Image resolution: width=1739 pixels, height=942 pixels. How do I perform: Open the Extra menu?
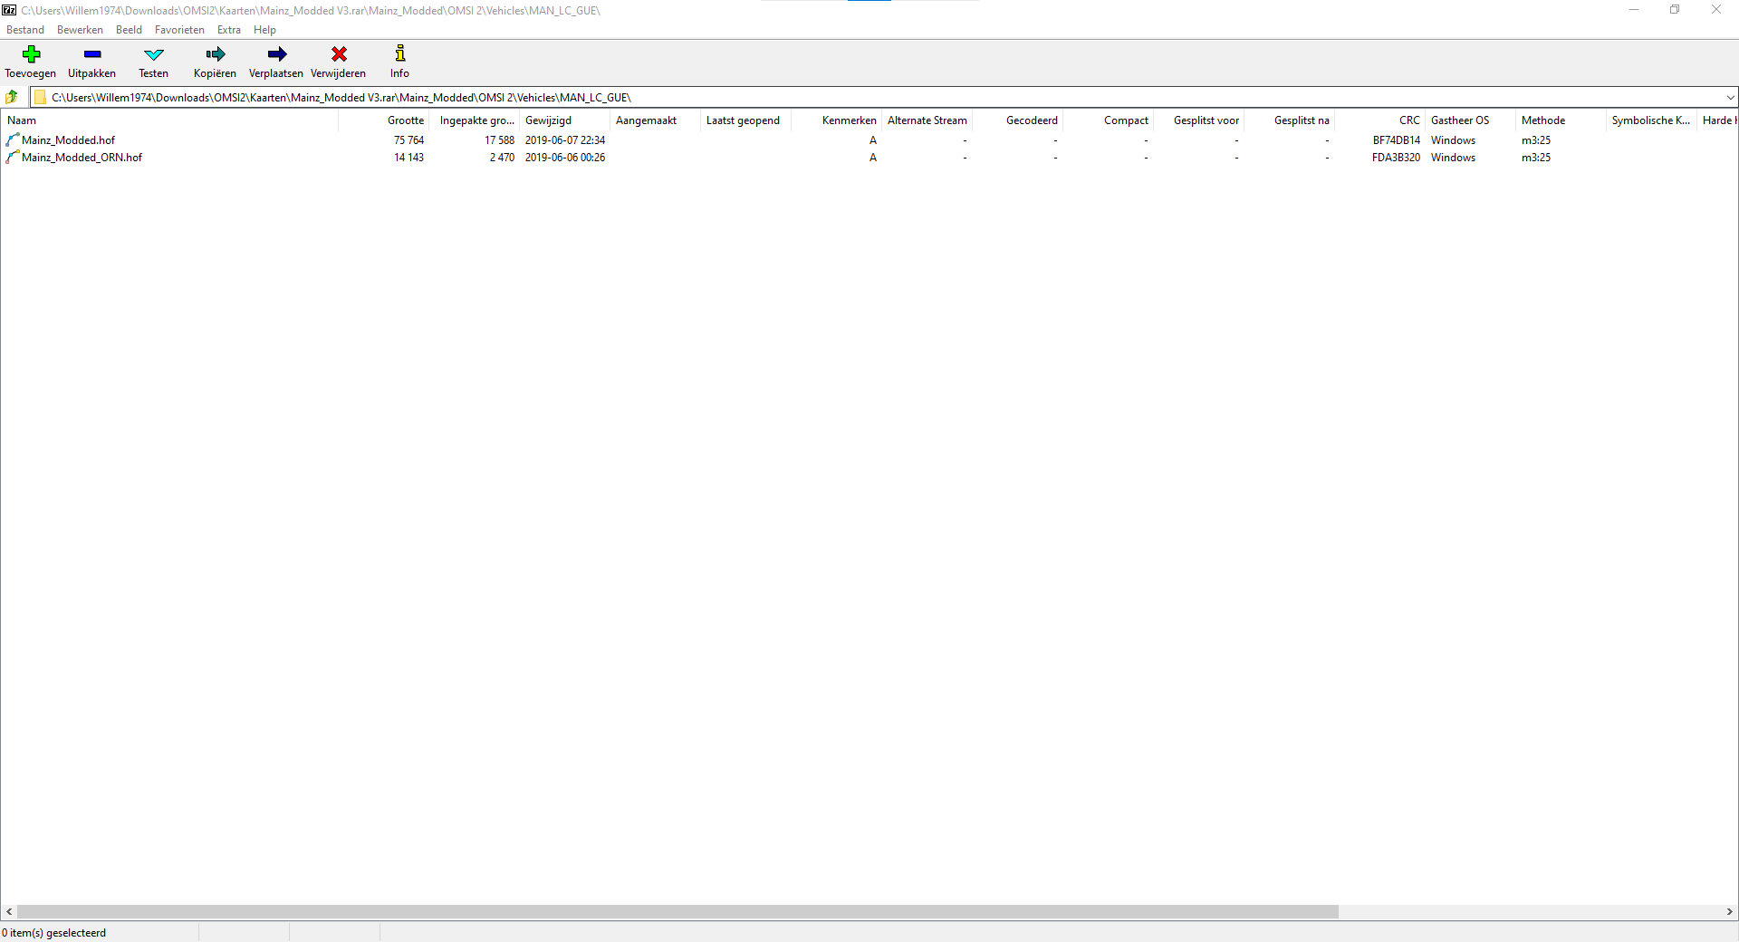point(229,30)
